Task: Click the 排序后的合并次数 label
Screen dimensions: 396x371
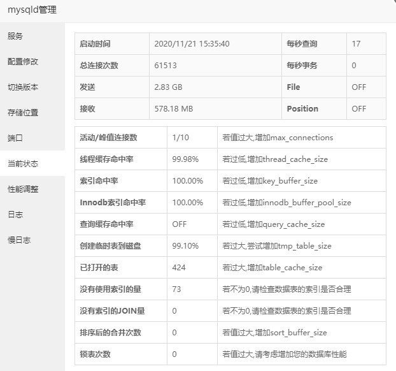Action: pos(110,333)
